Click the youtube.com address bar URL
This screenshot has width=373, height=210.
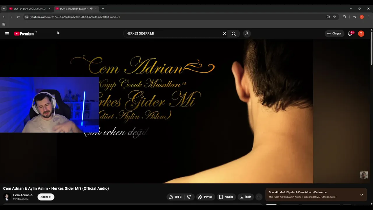pos(75,17)
